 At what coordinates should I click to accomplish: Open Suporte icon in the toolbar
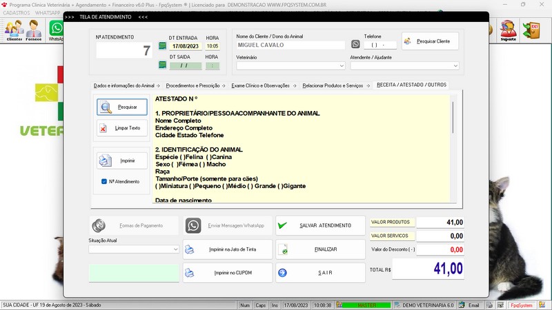(509, 30)
